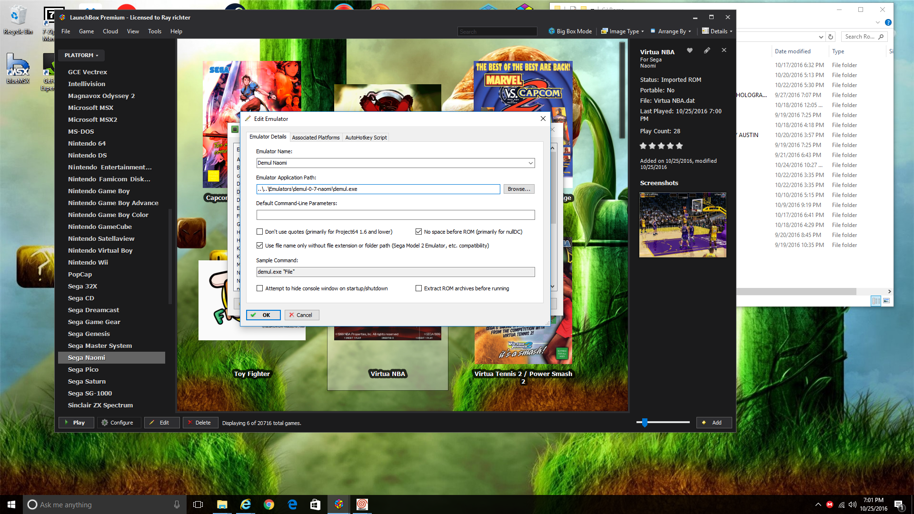Open the Virtua NBA screenshot thumbnail

click(x=683, y=225)
